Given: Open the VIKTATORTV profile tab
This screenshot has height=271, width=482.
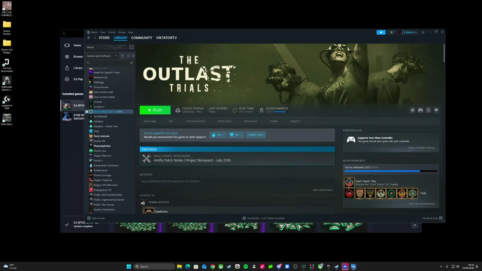Looking at the screenshot, I should (x=166, y=38).
